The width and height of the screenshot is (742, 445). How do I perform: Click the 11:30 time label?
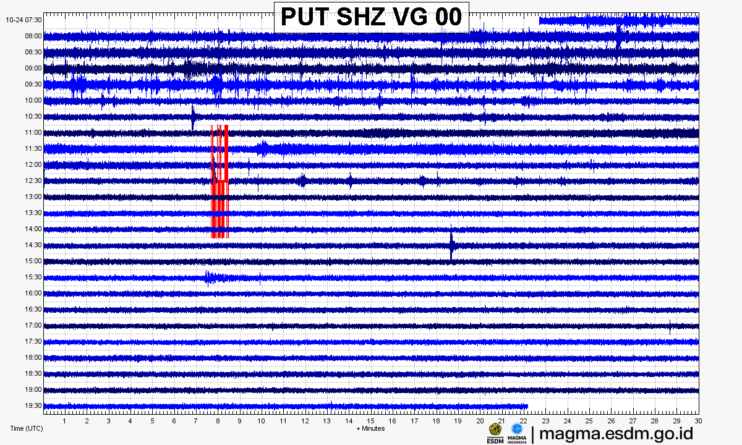(x=33, y=148)
